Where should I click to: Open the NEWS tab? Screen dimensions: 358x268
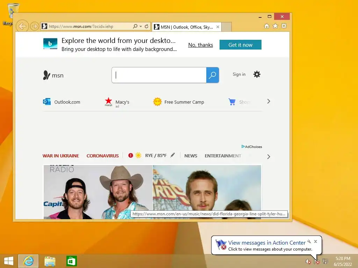click(191, 156)
